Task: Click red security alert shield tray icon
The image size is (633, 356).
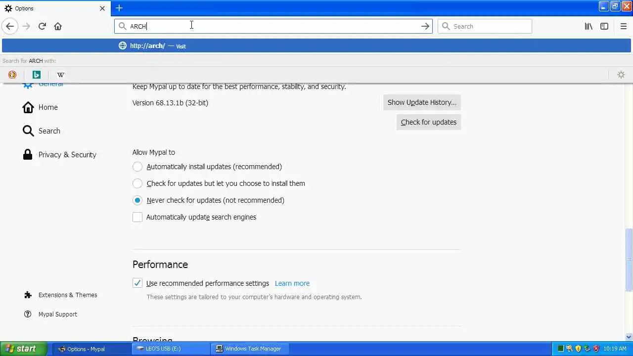Action: (x=596, y=349)
